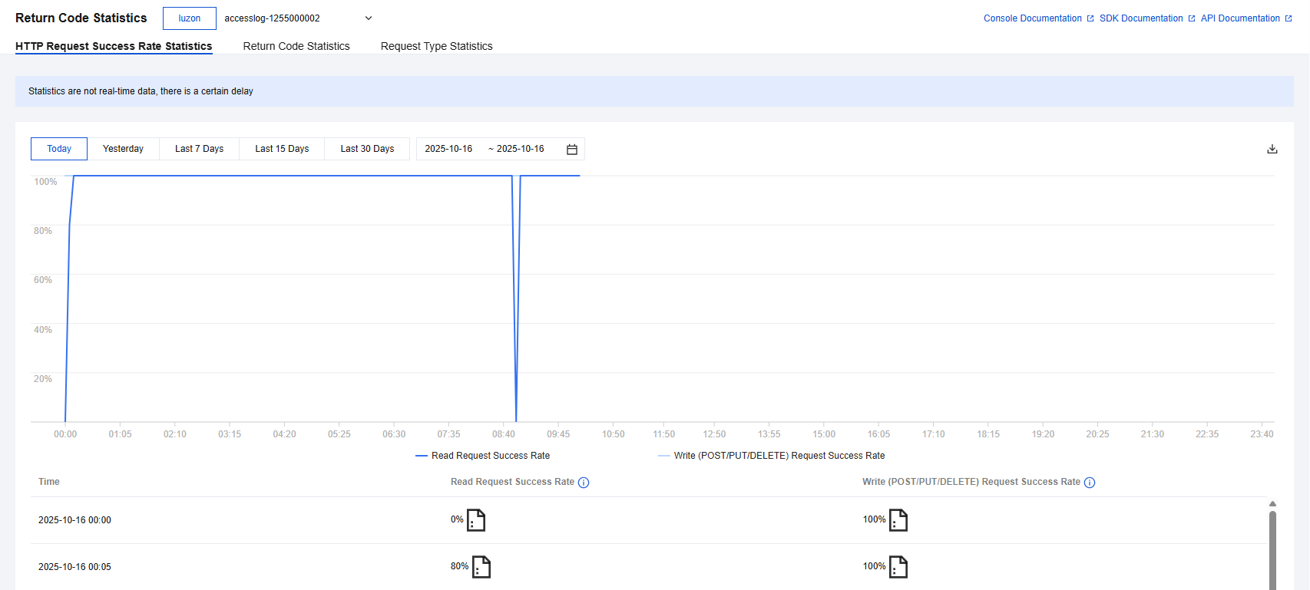Click the 2025-10-16 00:00 time cell
The height and width of the screenshot is (590, 1310).
(74, 520)
